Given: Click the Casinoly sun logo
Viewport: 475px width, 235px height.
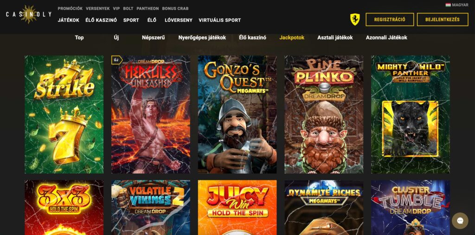Looking at the screenshot, I should tap(29, 14).
